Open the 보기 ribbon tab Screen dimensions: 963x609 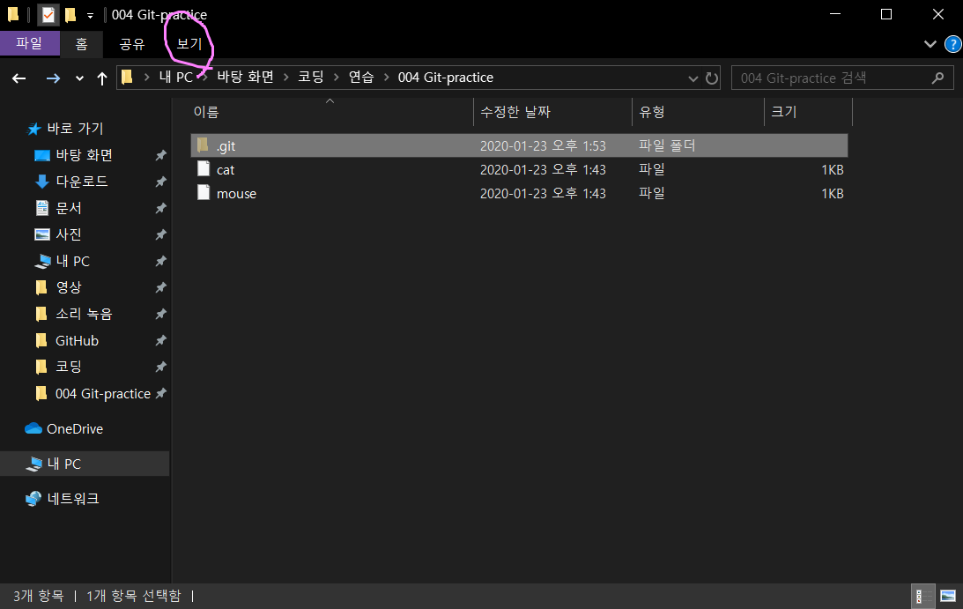(x=189, y=44)
